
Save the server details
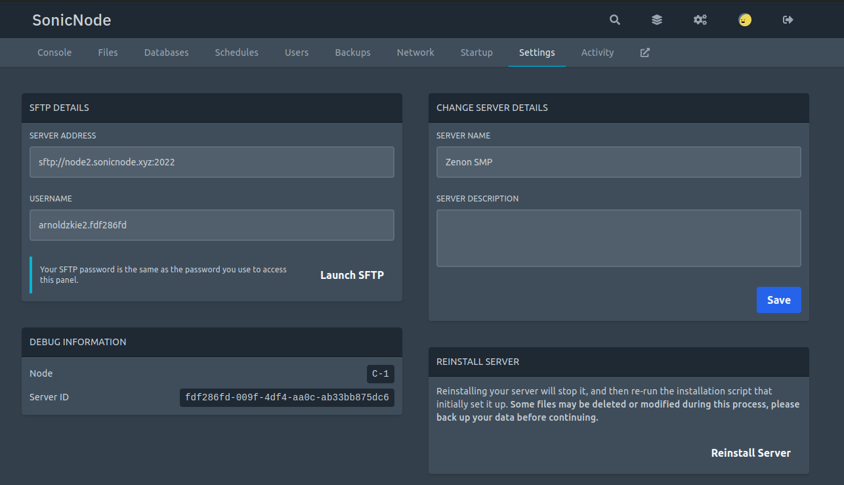pyautogui.click(x=779, y=300)
